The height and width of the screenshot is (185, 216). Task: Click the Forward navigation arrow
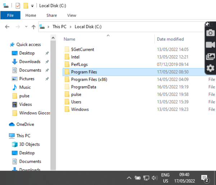point(18,27)
